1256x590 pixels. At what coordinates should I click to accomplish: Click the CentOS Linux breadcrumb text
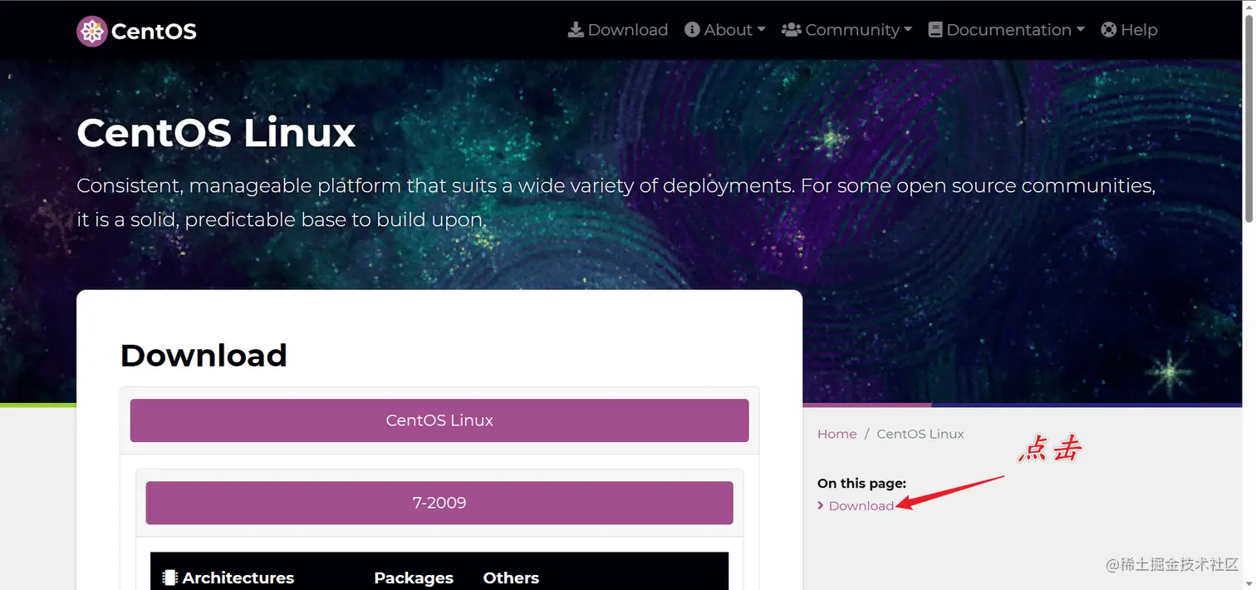[x=920, y=434]
